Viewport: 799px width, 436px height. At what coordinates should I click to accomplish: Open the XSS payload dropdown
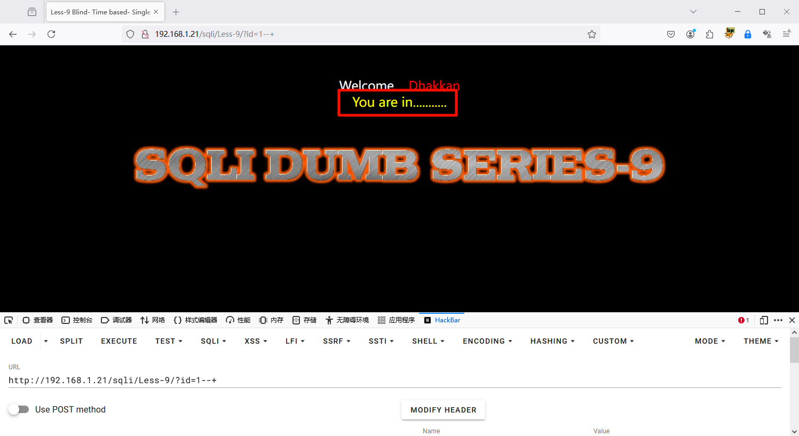tap(255, 341)
